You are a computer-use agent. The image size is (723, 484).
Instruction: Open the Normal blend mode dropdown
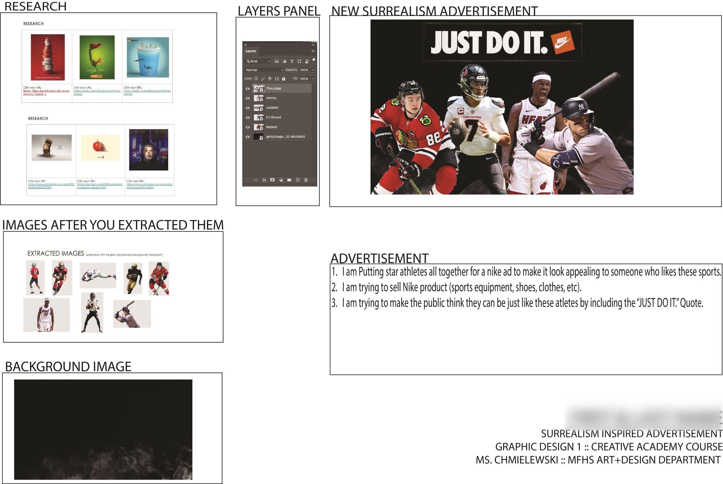(x=264, y=70)
